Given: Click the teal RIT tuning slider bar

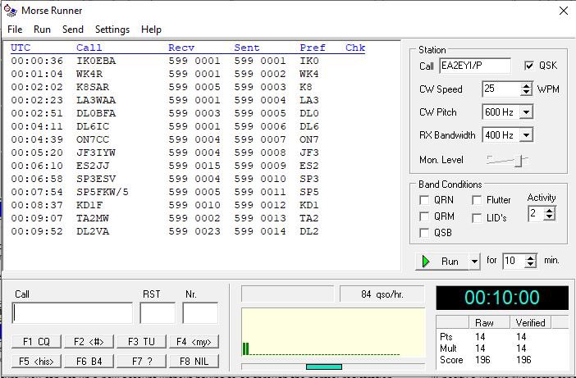Looking at the screenshot, I should click(323, 367).
